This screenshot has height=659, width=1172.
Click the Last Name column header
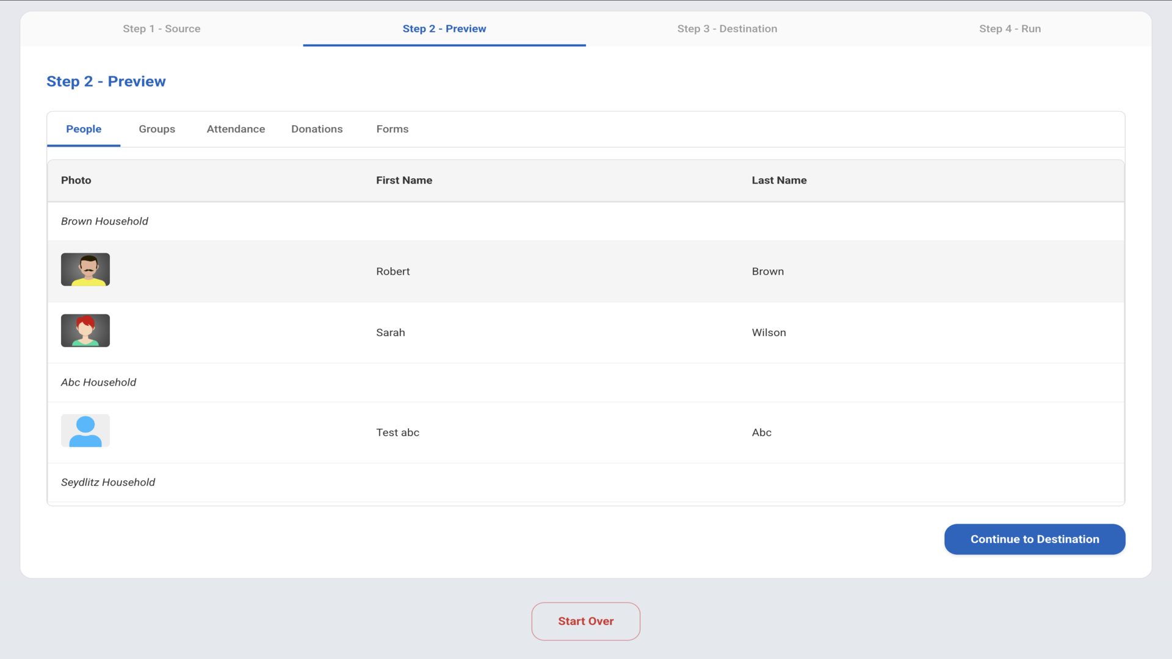click(779, 180)
